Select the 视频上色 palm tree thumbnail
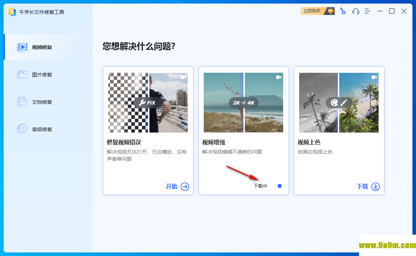416x256 pixels. [339, 103]
